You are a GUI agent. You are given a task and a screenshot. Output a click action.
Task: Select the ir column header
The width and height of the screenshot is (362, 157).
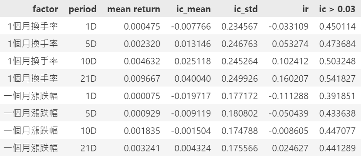point(305,9)
